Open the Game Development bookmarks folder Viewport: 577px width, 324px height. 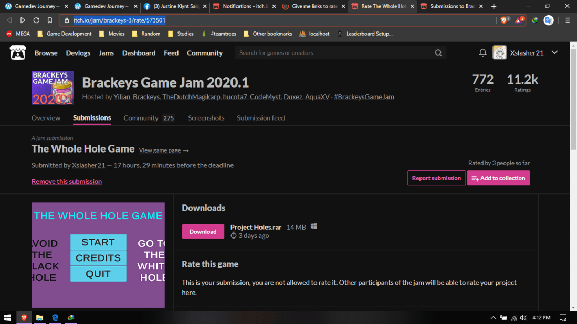click(x=65, y=34)
